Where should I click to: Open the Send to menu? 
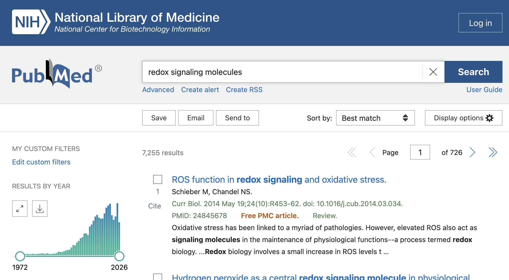coord(237,118)
